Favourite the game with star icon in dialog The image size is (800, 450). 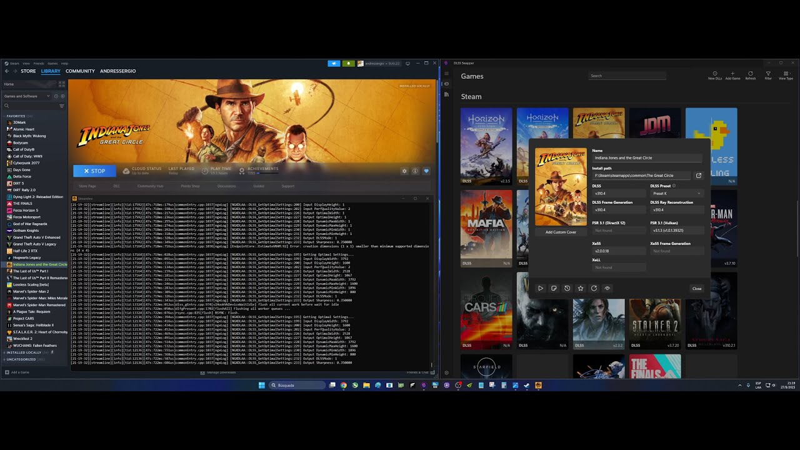581,288
